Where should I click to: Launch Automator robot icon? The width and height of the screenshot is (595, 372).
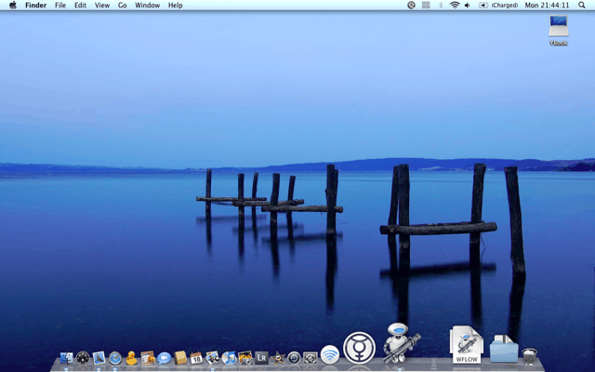coord(402,344)
